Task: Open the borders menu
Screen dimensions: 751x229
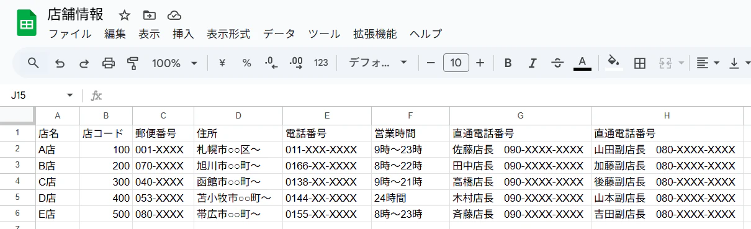Action: click(x=640, y=63)
